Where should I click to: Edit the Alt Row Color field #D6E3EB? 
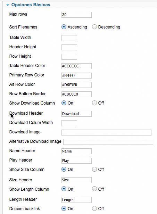[76, 85]
